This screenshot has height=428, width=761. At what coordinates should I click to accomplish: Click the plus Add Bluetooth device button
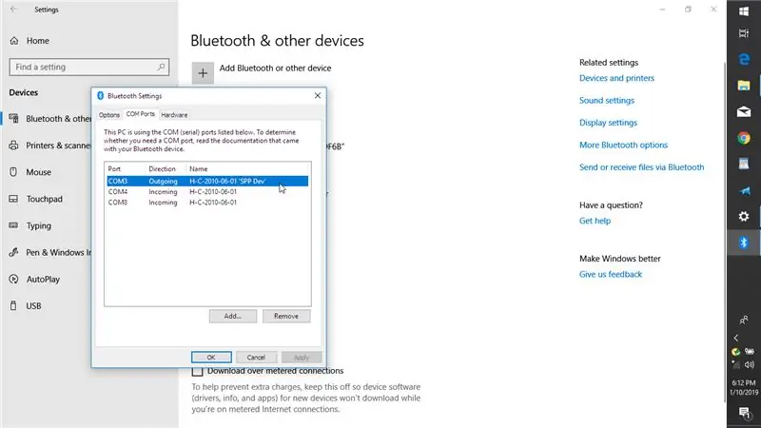pyautogui.click(x=203, y=73)
